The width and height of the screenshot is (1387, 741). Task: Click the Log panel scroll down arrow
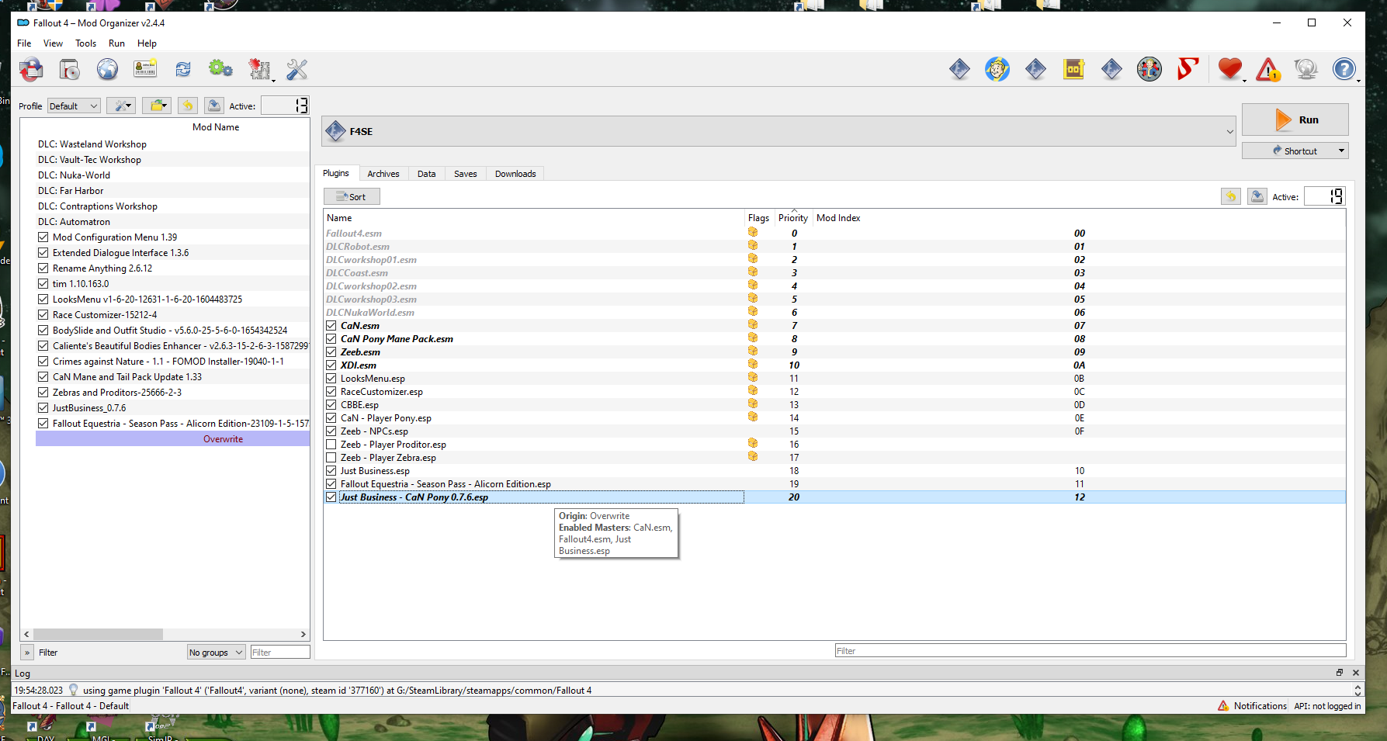click(x=1358, y=693)
